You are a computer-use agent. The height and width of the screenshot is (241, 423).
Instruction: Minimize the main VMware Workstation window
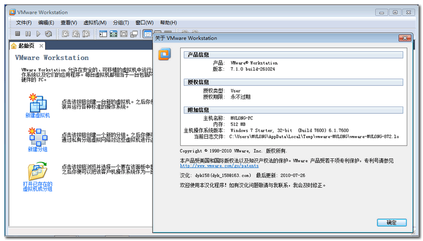pyautogui.click(x=382, y=12)
